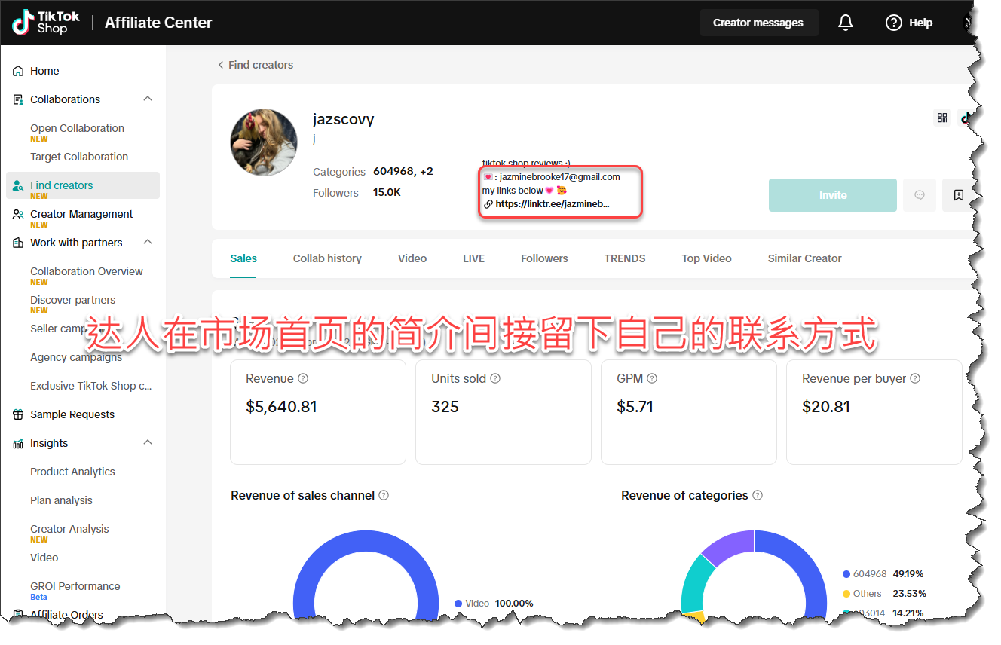1001x645 pixels.
Task: Switch to the Collab history tab
Action: coord(327,258)
